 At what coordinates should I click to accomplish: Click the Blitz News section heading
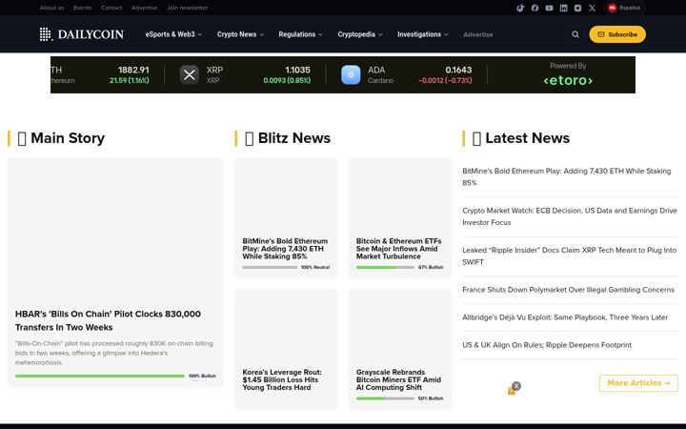tap(288, 138)
